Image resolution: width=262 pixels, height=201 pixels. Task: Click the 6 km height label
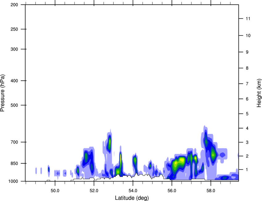(247, 99)
